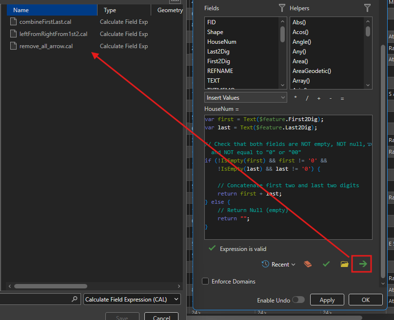Click the file list horizontal scrollbar
The width and height of the screenshot is (394, 320).
(x=51, y=286)
